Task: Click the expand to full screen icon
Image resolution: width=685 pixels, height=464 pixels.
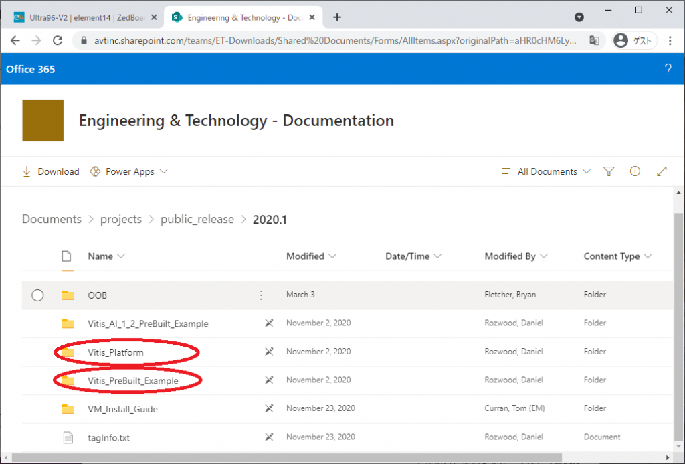Action: point(662,171)
